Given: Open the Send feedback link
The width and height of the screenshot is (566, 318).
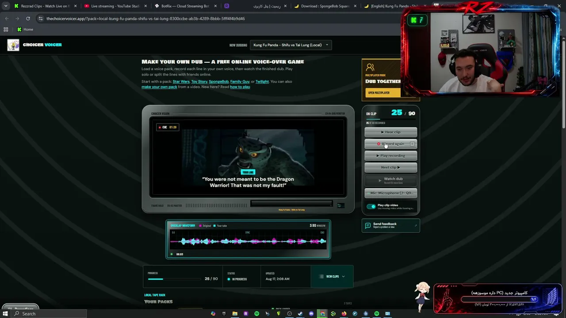Looking at the screenshot, I should point(391,226).
